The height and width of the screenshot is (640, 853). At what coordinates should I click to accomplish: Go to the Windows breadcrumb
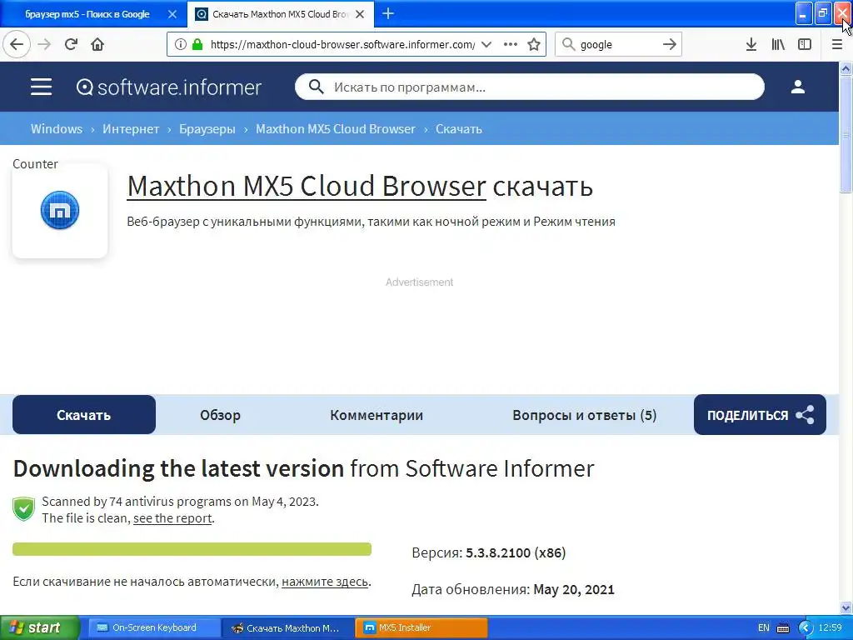pyautogui.click(x=57, y=129)
